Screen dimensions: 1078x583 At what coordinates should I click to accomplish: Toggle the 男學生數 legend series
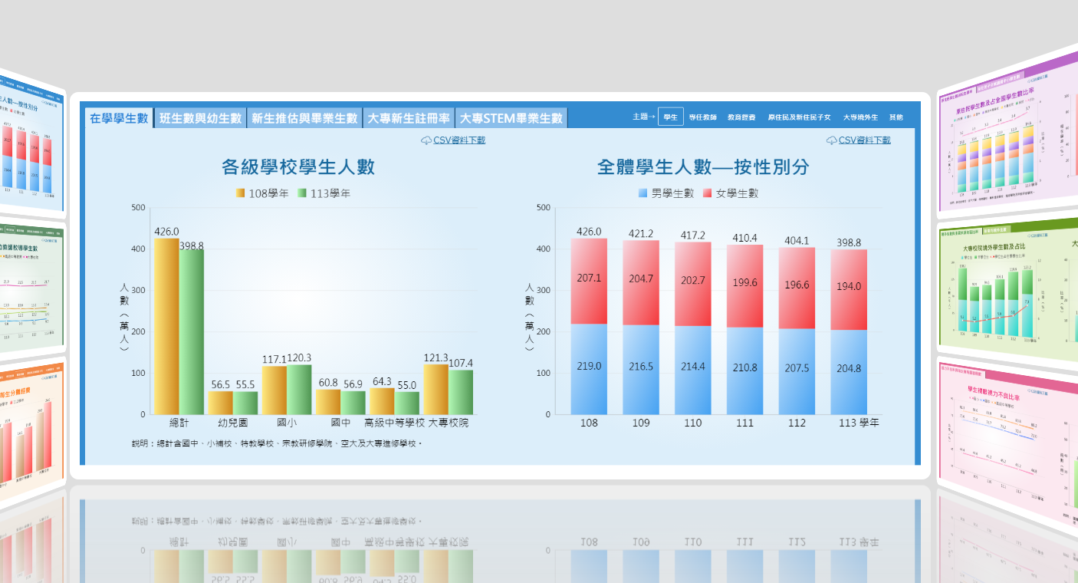(x=643, y=194)
